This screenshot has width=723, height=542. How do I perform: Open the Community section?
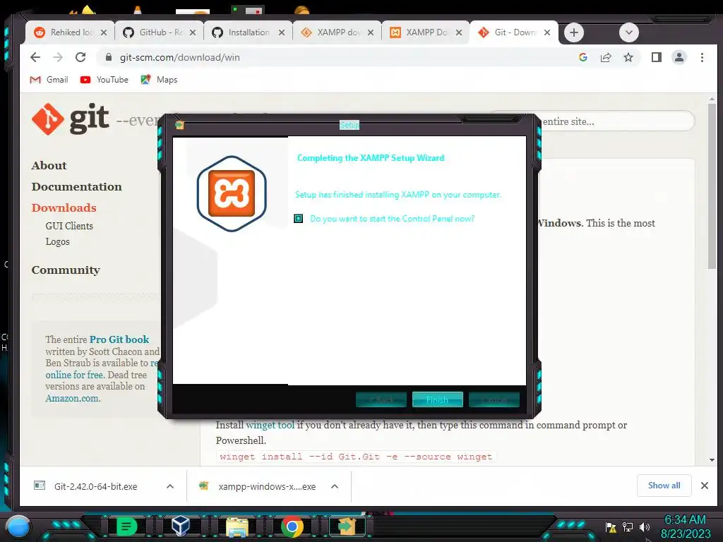66,270
